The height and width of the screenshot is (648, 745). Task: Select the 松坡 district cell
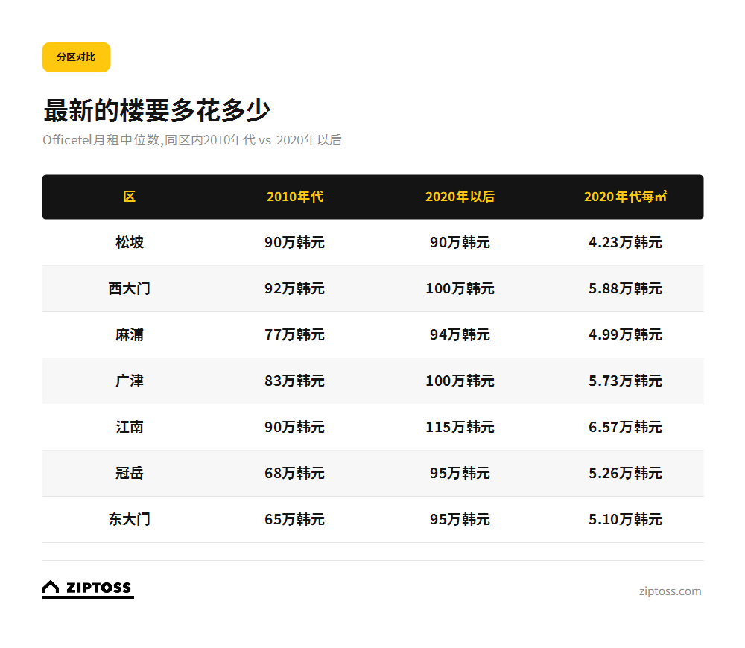click(x=129, y=242)
